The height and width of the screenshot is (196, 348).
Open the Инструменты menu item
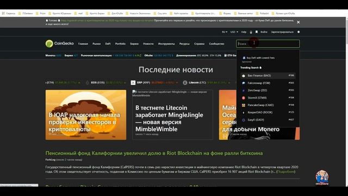[x=166, y=44]
